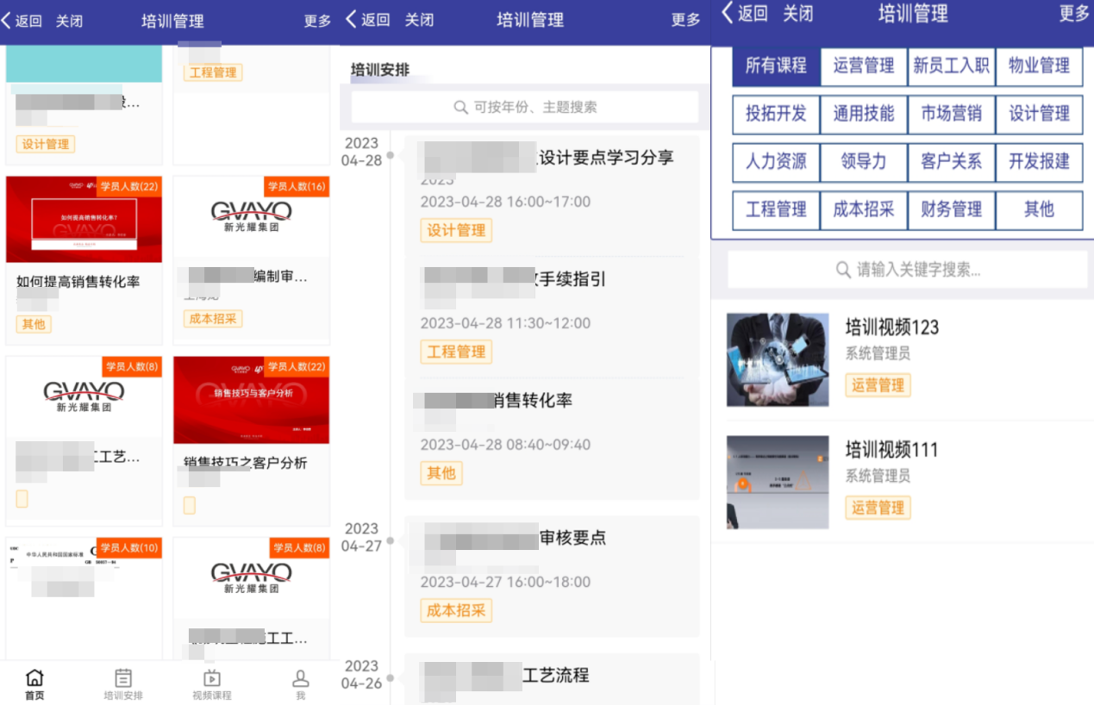Choose the 市场营销 category filter

pos(952,114)
